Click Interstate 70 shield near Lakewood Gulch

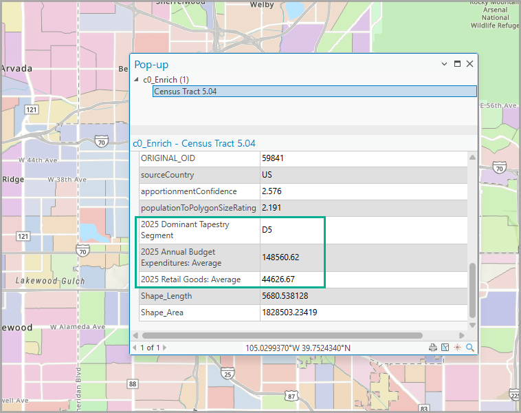tap(82, 249)
